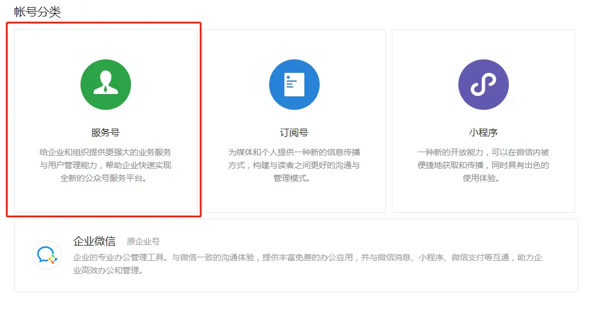Click the blue 订阅号 document icon

pyautogui.click(x=294, y=85)
